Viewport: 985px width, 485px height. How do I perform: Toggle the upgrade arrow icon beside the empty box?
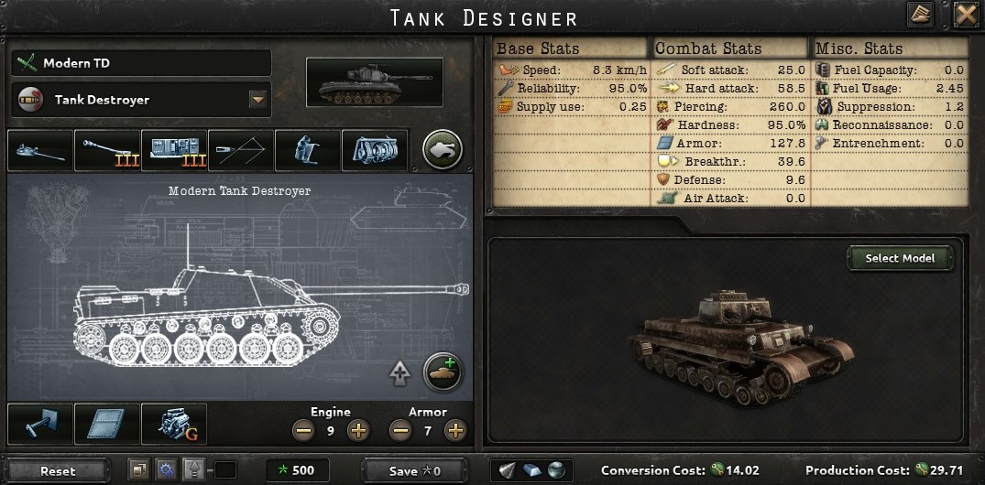click(x=193, y=469)
